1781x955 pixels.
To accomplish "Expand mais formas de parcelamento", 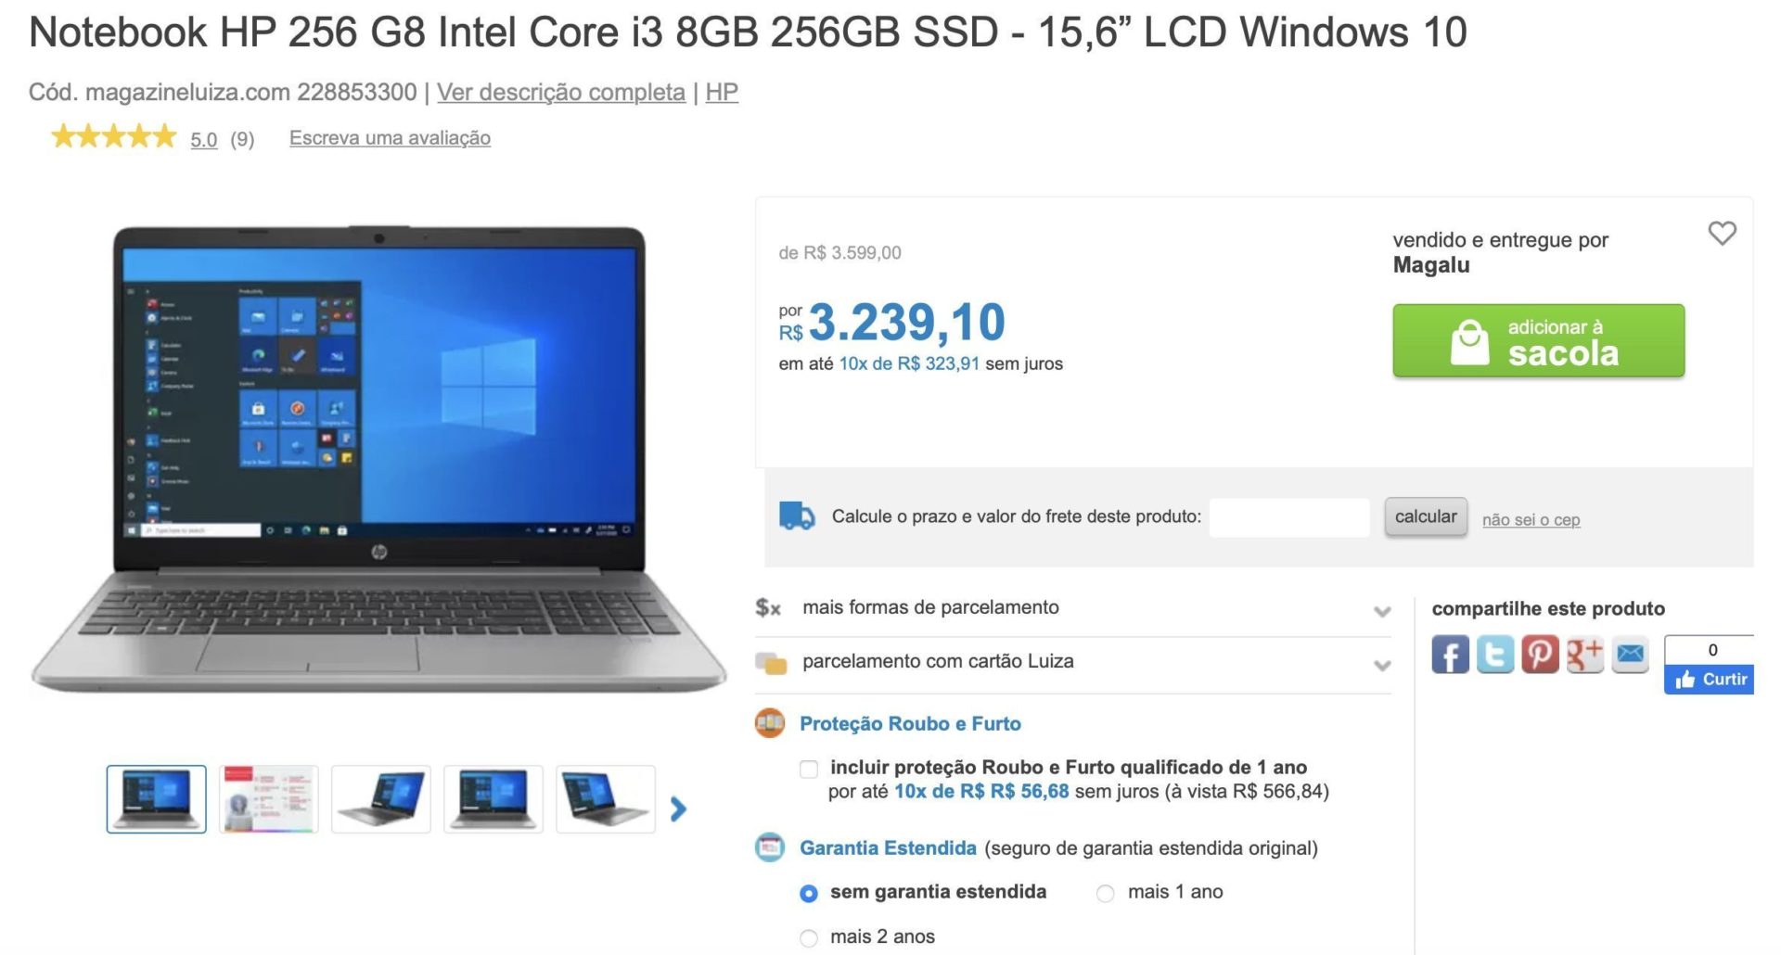I will [x=1073, y=608].
